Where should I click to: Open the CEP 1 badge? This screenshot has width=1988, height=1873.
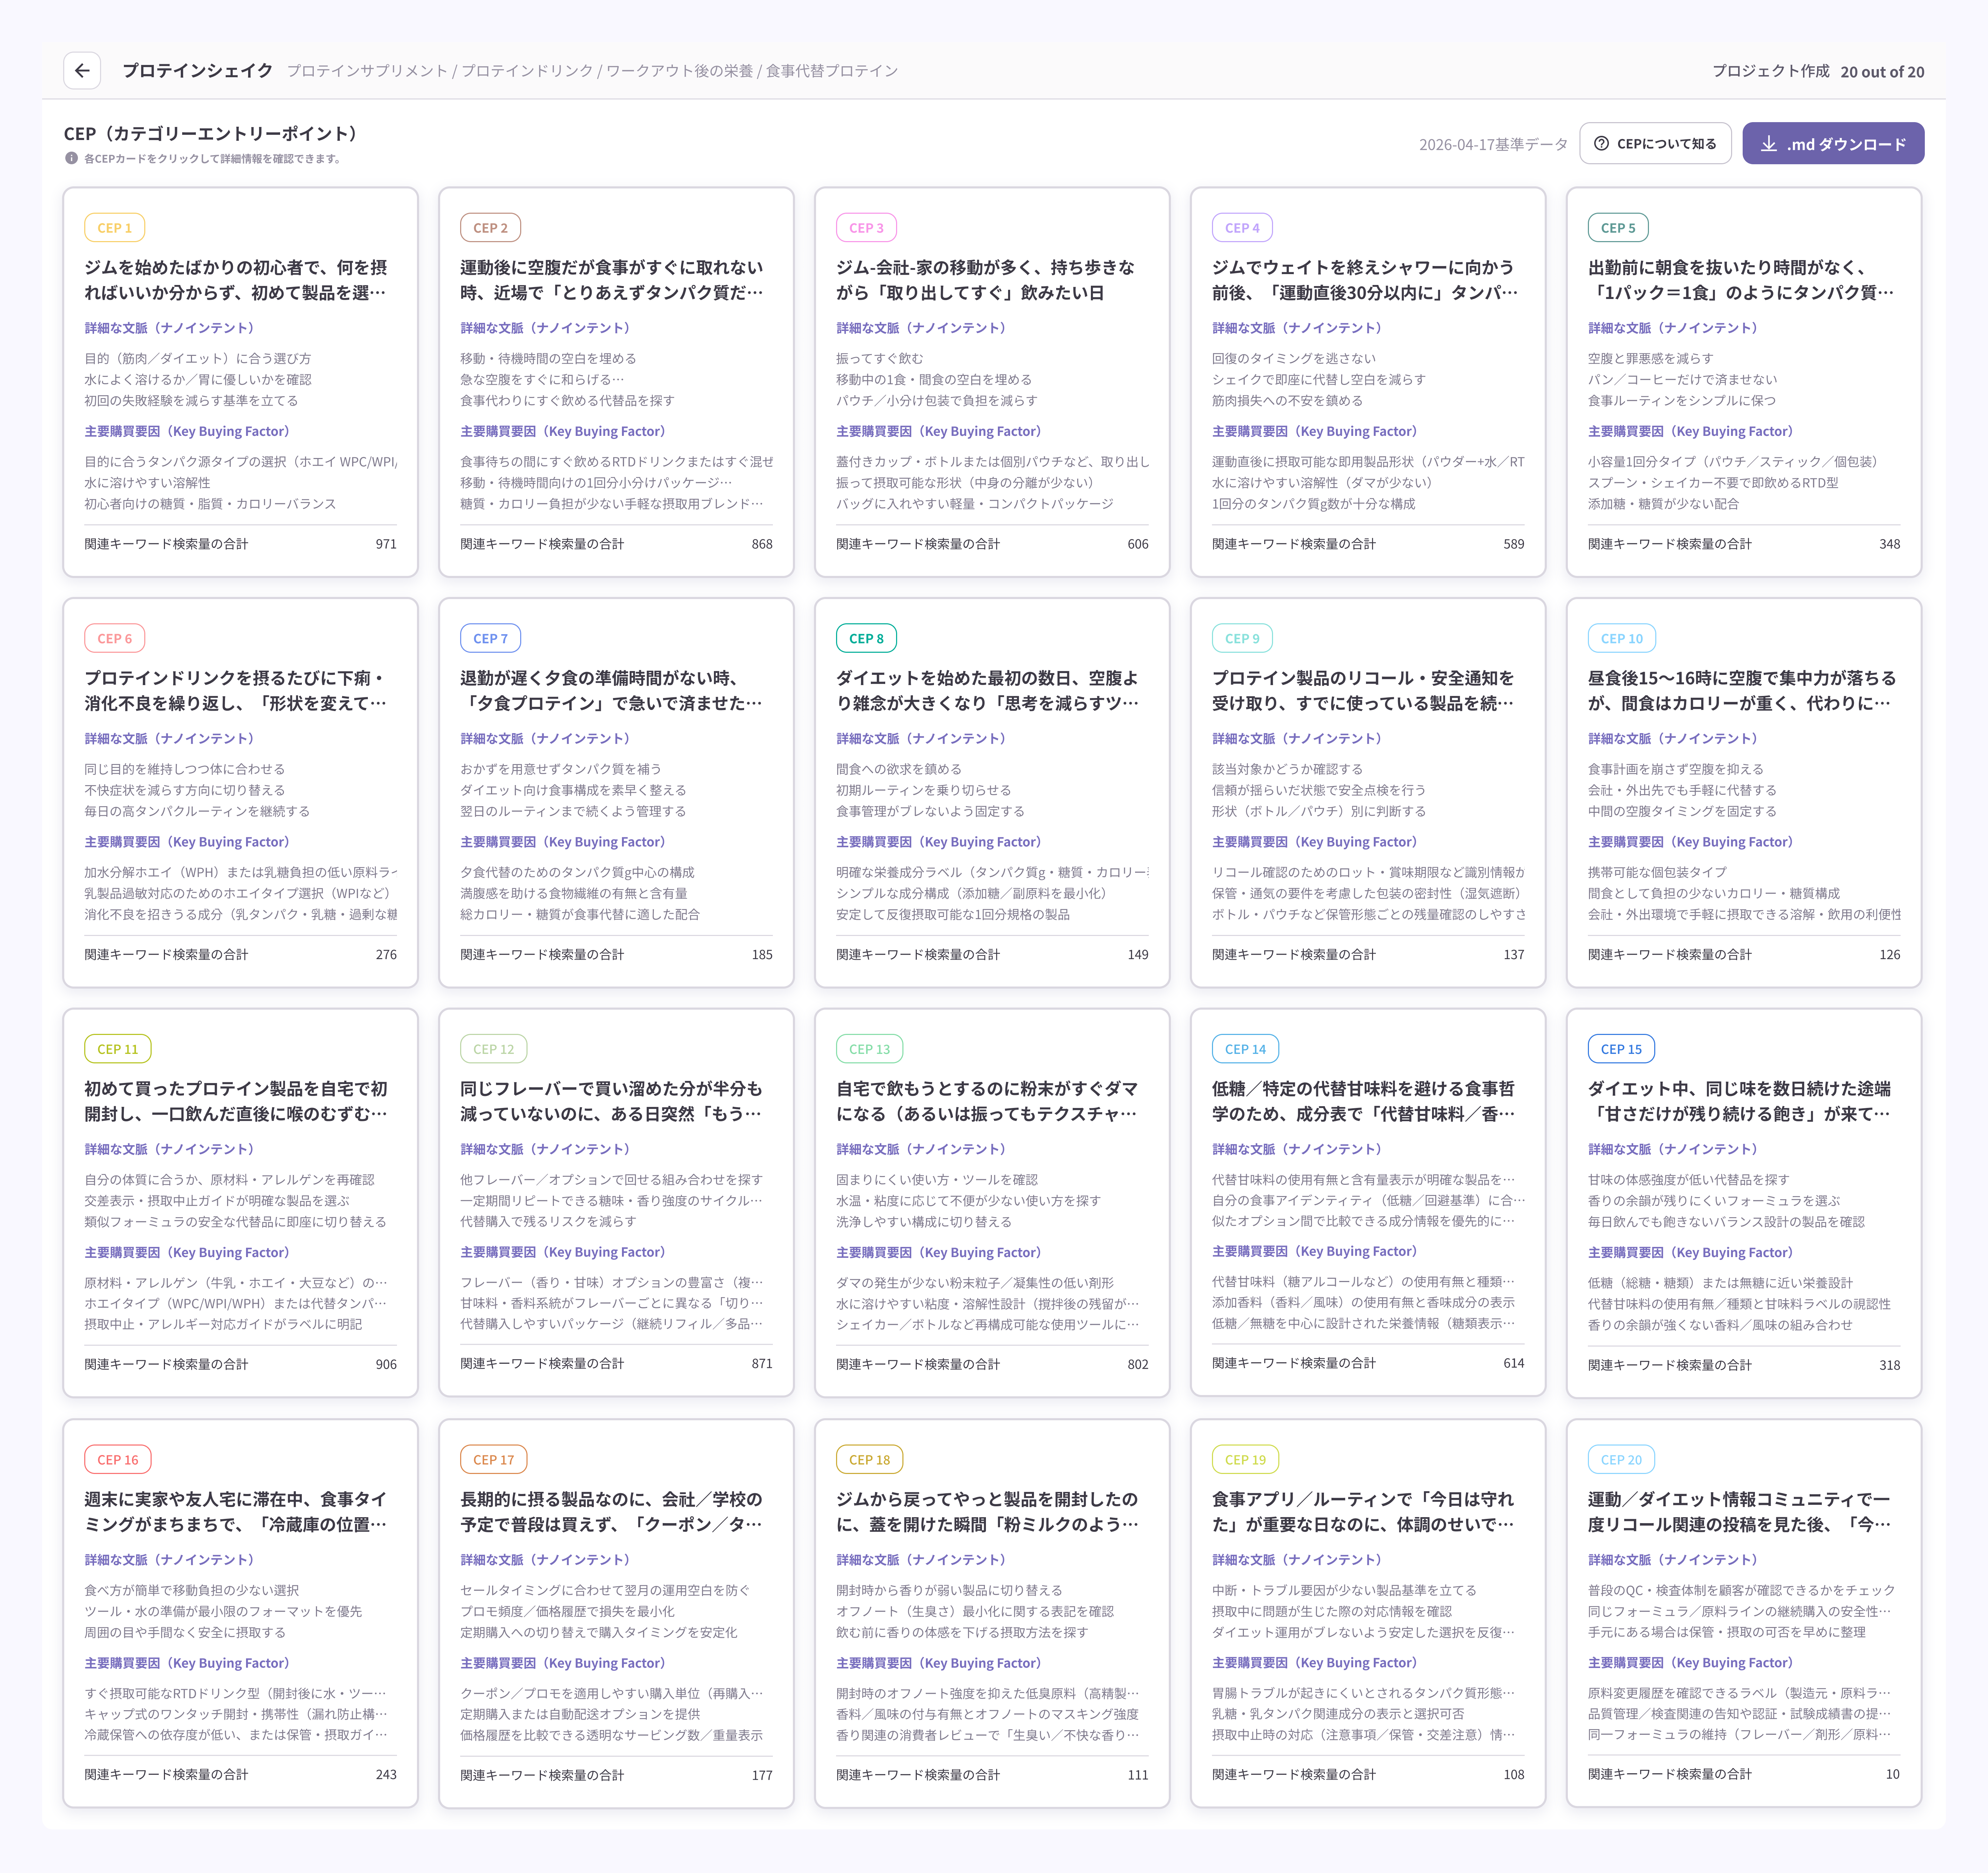click(115, 228)
